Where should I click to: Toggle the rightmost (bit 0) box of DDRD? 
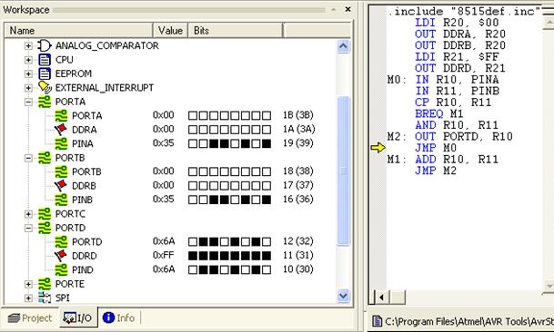coord(267,256)
